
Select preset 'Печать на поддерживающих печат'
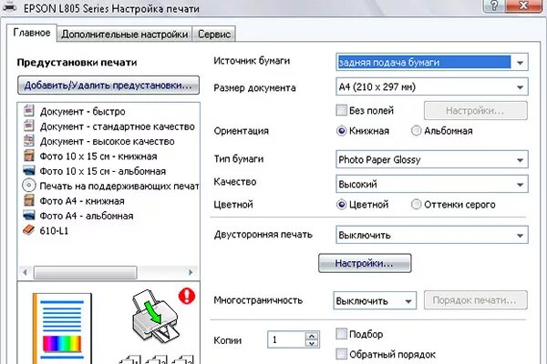tap(119, 187)
